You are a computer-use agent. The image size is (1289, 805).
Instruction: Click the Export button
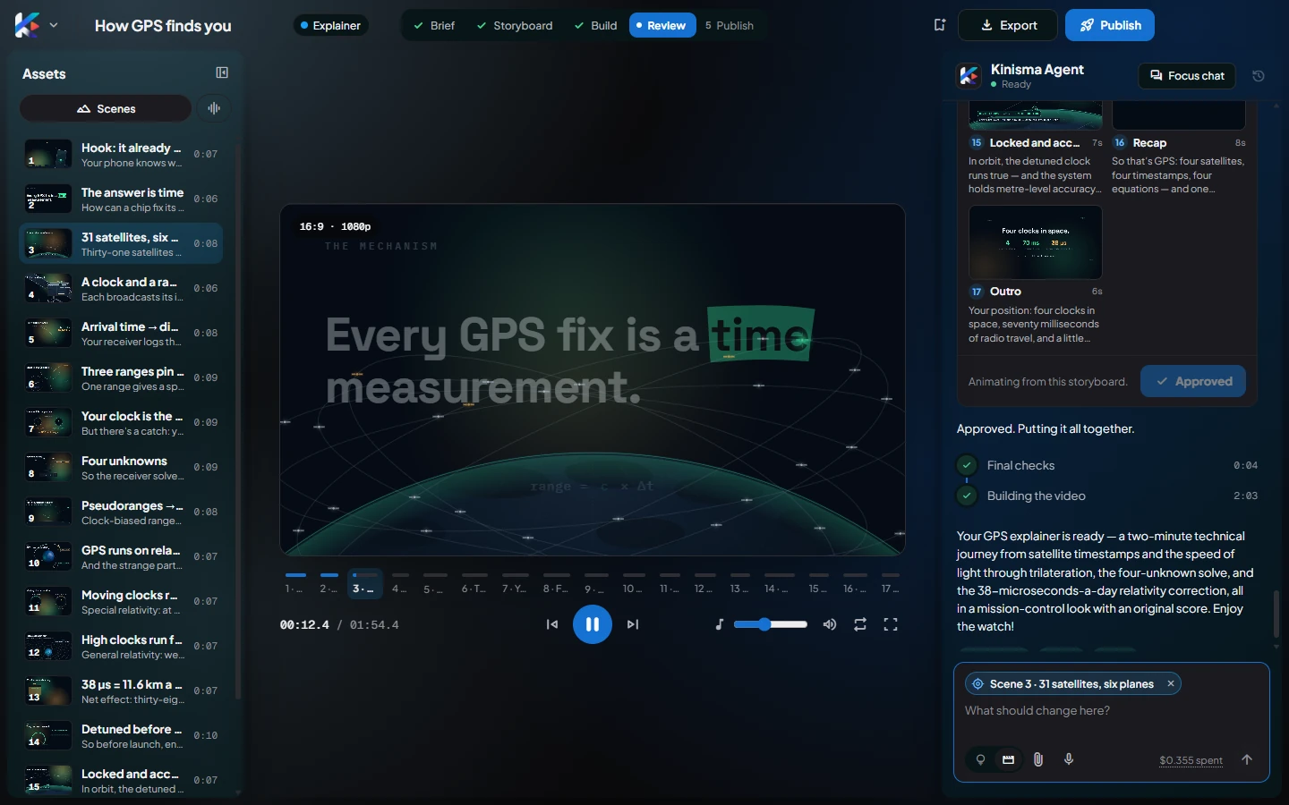tap(1008, 25)
